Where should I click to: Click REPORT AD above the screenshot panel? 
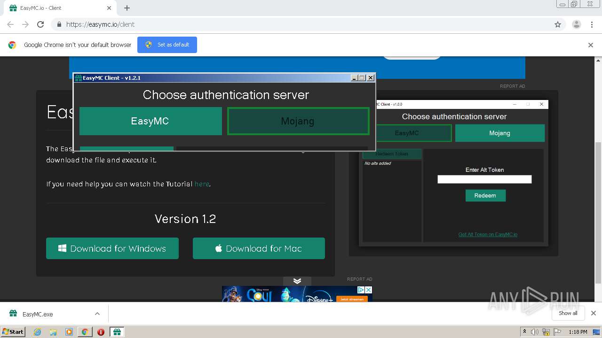point(513,86)
